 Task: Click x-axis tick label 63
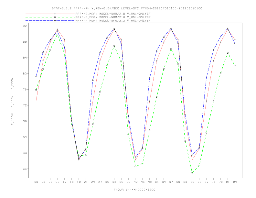click(x=185, y=182)
